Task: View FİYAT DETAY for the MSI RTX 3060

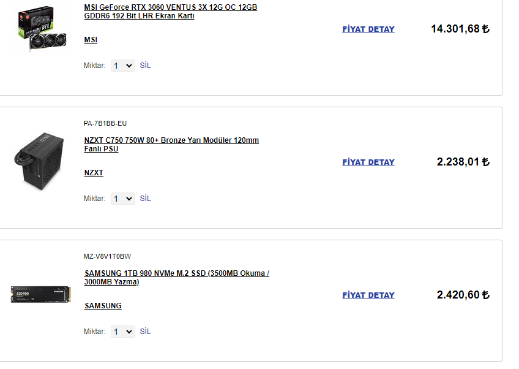Action: [x=368, y=29]
